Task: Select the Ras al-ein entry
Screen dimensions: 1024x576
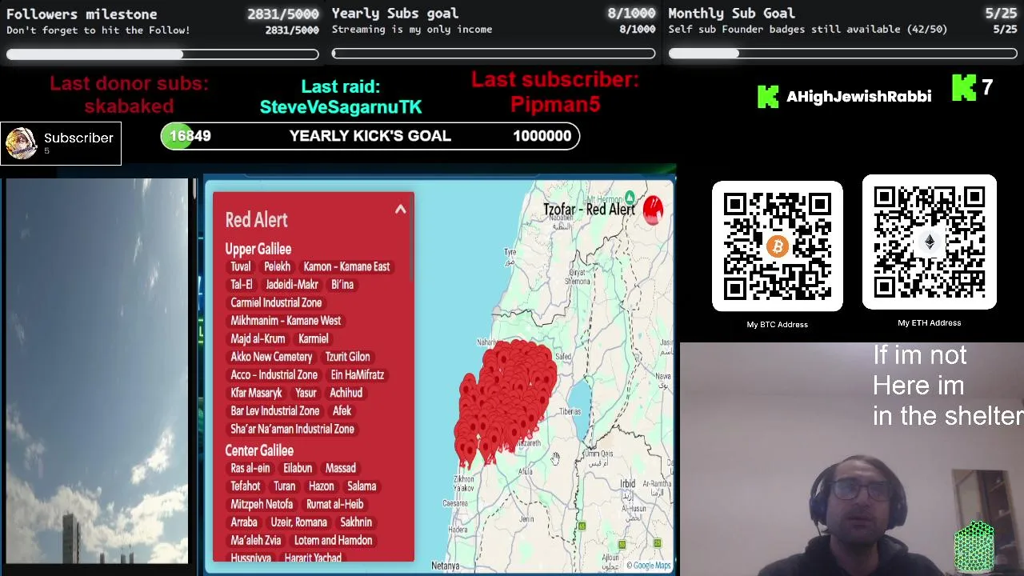Action: coord(250,468)
